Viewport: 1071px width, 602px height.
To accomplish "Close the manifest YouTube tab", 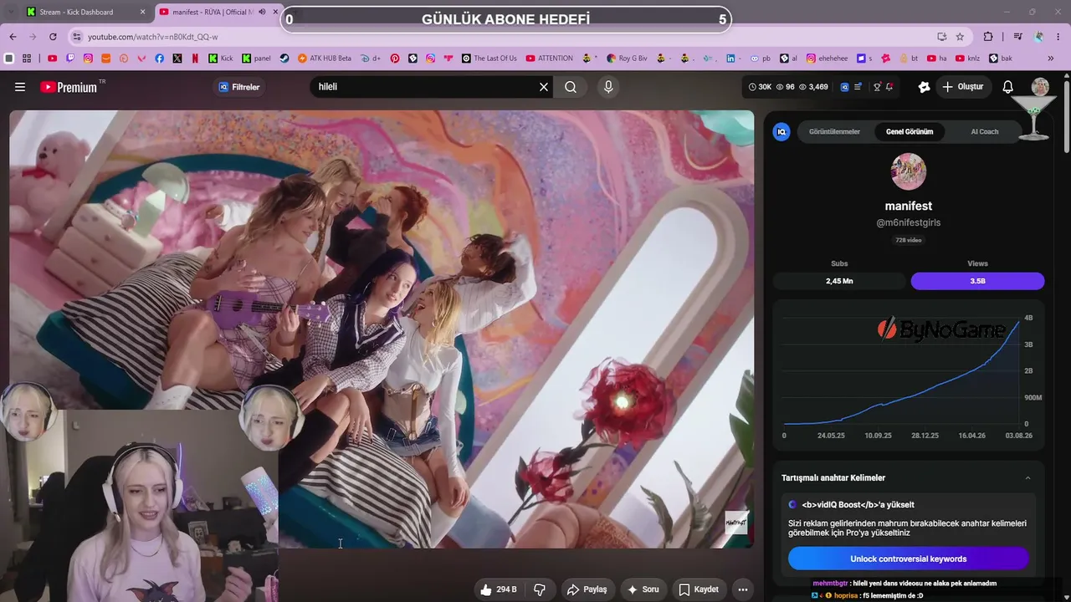I will coord(275,13).
